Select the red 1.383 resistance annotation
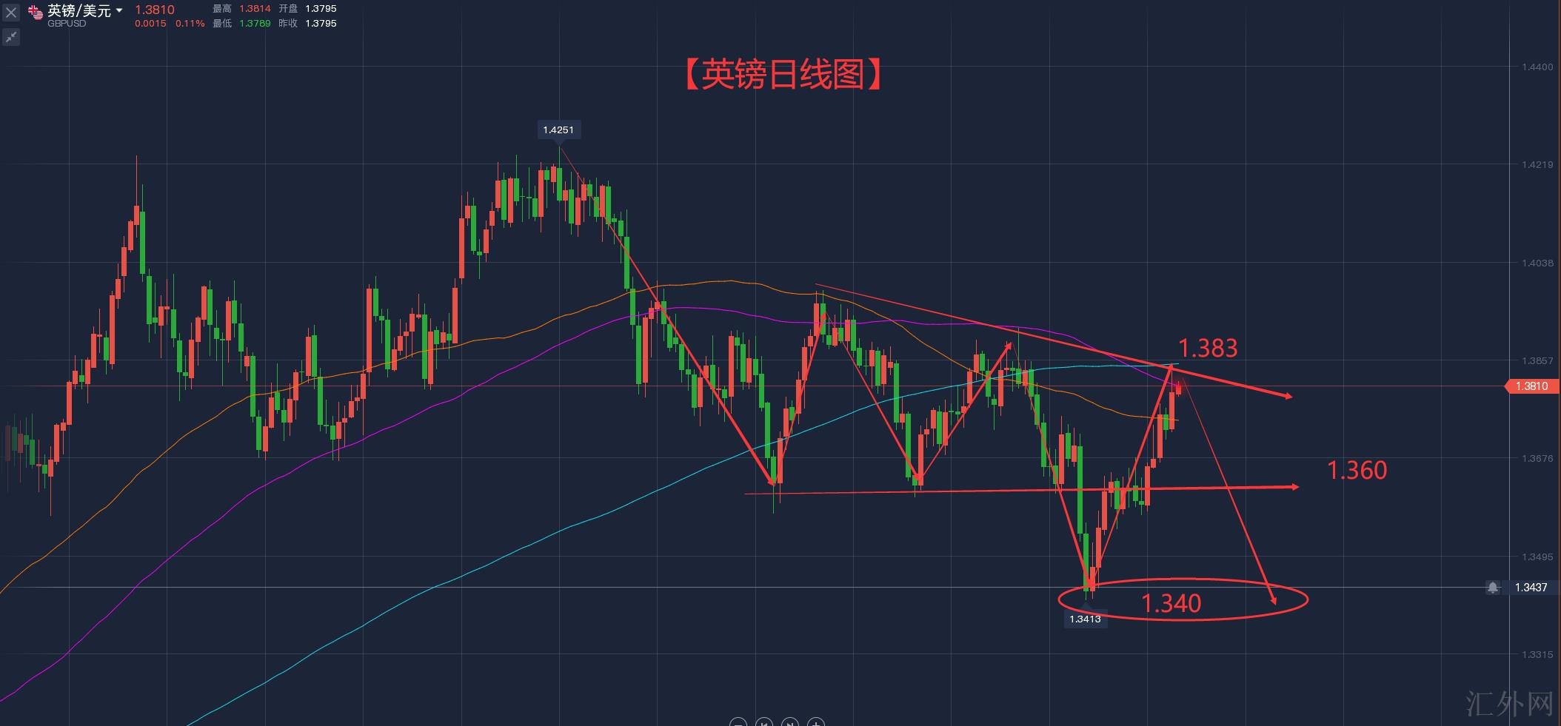 [1208, 348]
